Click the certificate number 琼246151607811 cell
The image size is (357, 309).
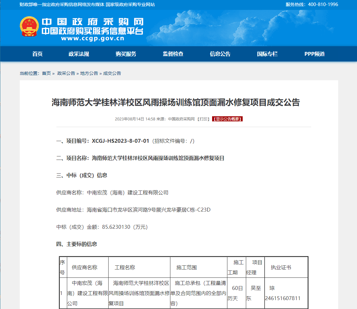click(286, 293)
